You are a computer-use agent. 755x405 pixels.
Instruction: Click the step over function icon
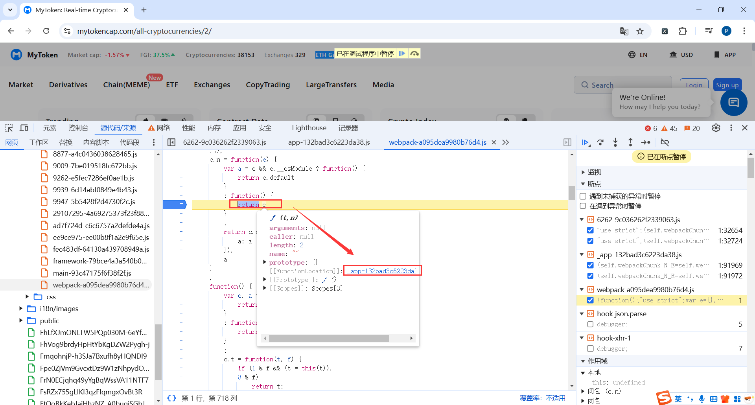coord(600,142)
